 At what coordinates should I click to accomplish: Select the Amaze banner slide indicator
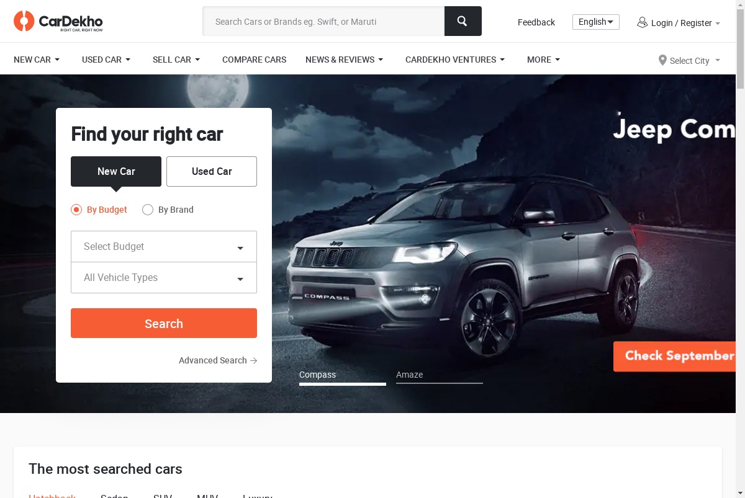tap(440, 376)
